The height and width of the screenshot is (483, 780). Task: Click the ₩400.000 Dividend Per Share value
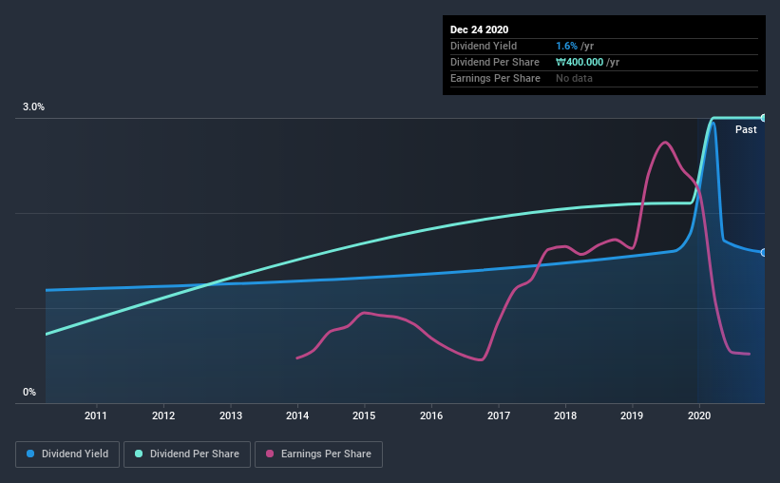580,62
